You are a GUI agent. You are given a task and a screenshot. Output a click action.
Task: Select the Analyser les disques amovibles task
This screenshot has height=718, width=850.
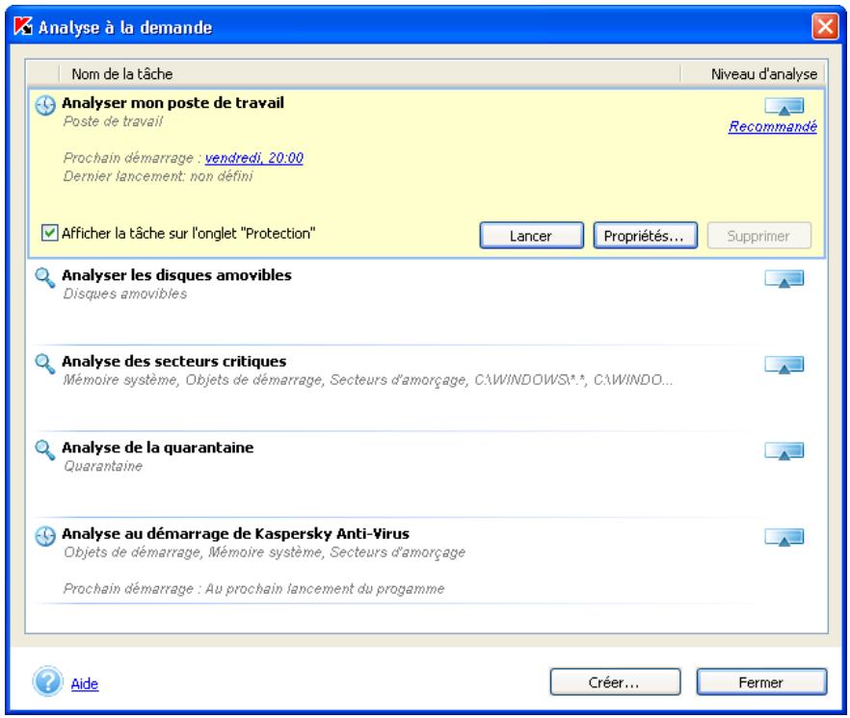click(x=427, y=301)
